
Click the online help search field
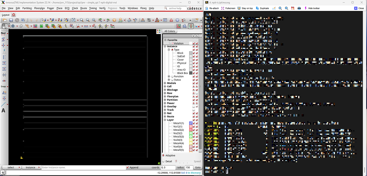175,8
